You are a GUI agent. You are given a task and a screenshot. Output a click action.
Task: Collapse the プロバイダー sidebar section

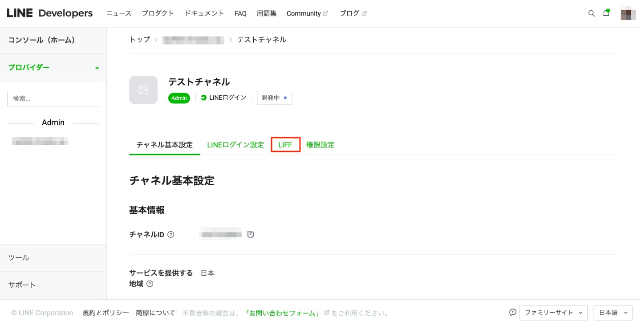click(53, 68)
